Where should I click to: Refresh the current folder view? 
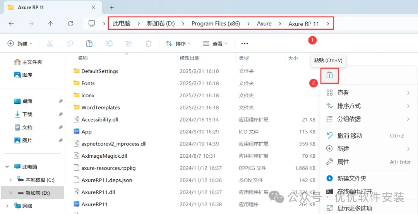pos(70,24)
